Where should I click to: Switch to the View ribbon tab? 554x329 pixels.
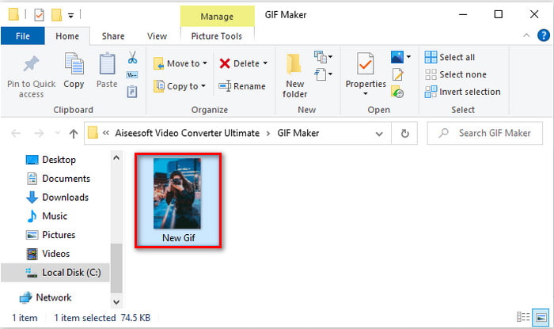[x=157, y=36]
